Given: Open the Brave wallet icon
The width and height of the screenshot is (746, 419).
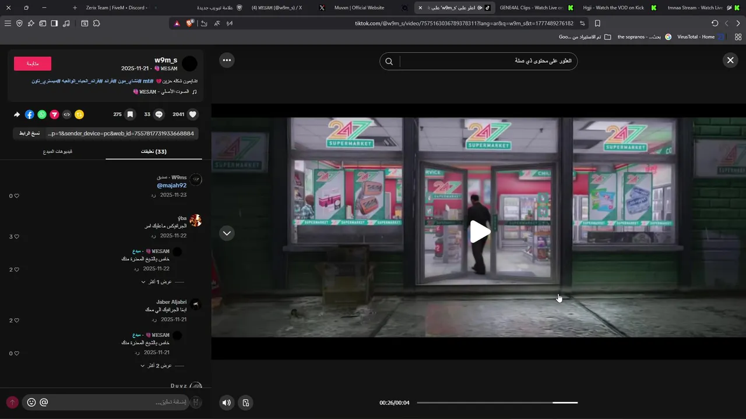Looking at the screenshot, I should [x=43, y=23].
